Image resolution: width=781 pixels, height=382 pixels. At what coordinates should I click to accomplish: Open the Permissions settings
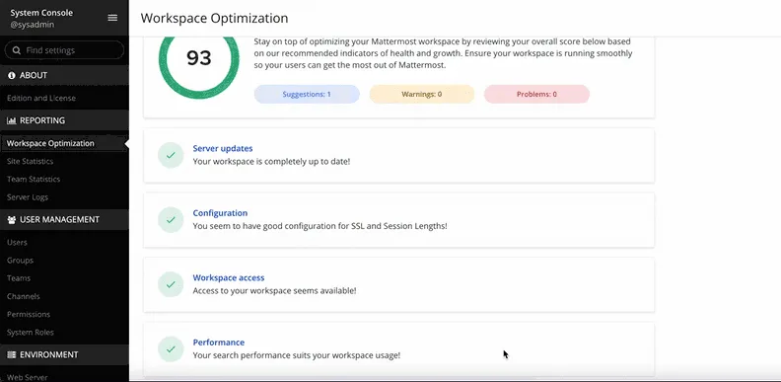click(29, 314)
